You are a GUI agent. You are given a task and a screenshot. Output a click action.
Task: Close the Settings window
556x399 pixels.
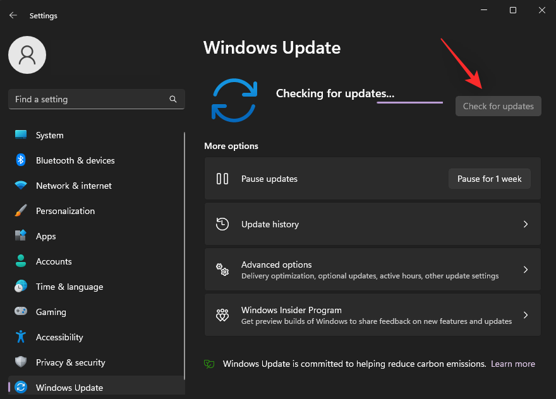pyautogui.click(x=542, y=10)
